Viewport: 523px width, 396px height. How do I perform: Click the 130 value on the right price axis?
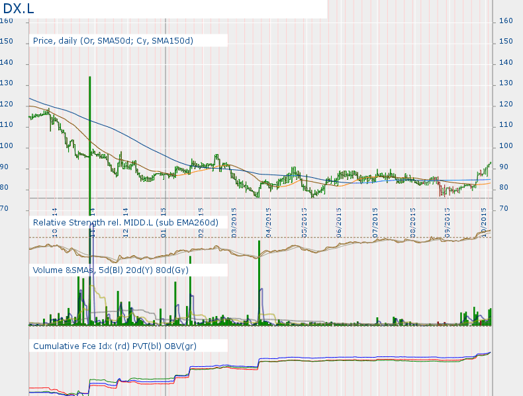pos(506,83)
